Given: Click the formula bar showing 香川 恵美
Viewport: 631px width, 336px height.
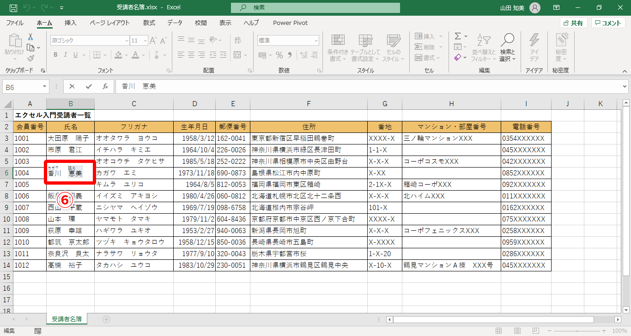Looking at the screenshot, I should click(371, 86).
